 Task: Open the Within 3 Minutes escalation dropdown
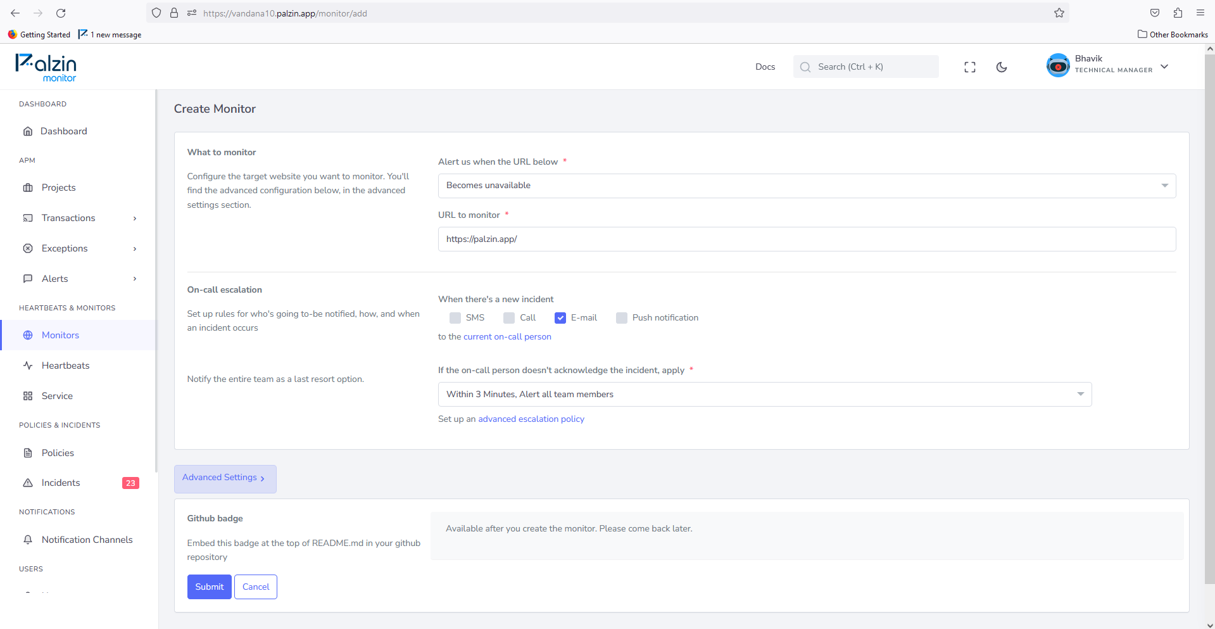pos(765,394)
